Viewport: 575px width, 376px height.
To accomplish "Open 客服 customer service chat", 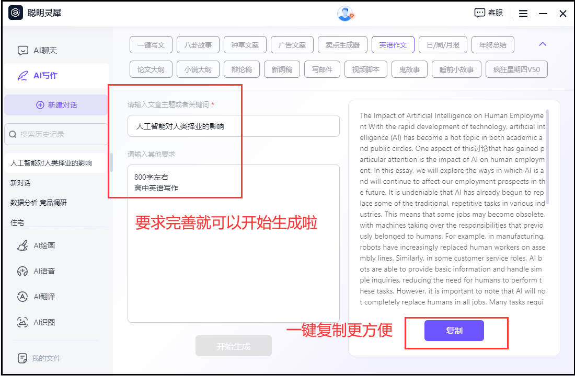I will [x=488, y=13].
